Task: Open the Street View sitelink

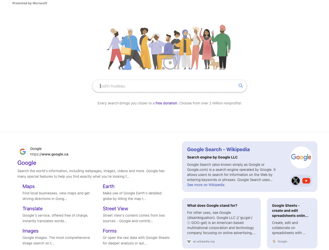Action: tap(115, 209)
